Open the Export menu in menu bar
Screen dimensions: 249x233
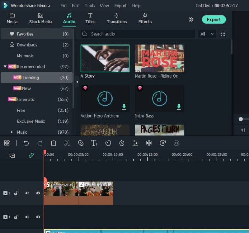120,6
